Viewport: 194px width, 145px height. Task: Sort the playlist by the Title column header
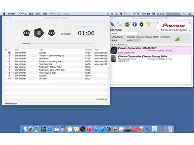point(41,50)
